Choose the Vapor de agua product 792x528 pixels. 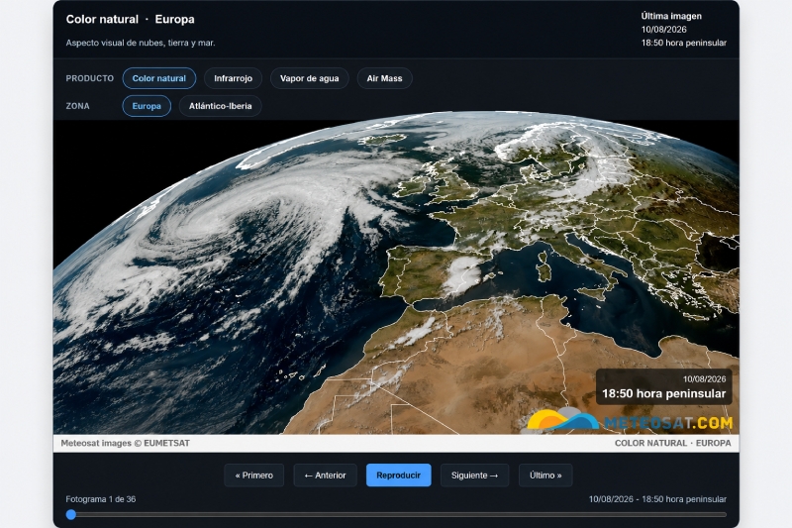(x=309, y=78)
